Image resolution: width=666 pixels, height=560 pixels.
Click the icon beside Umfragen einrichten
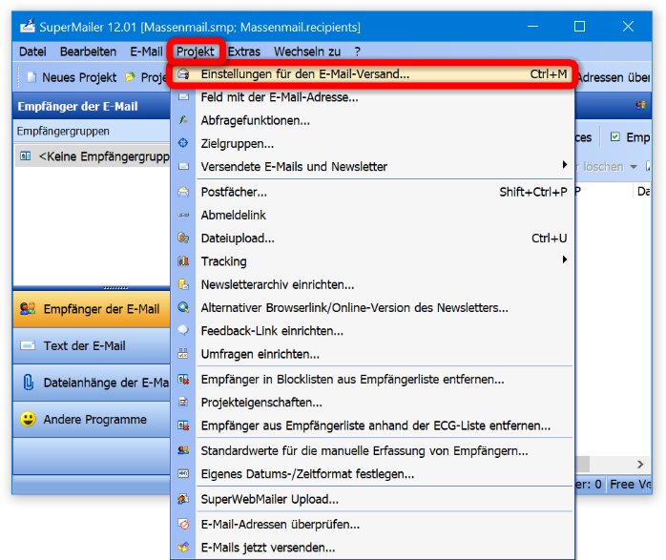[183, 354]
